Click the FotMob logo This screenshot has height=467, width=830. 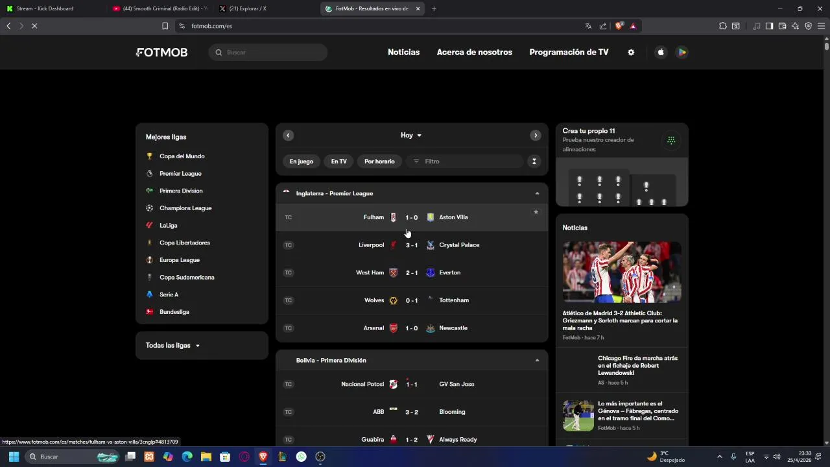click(x=161, y=53)
